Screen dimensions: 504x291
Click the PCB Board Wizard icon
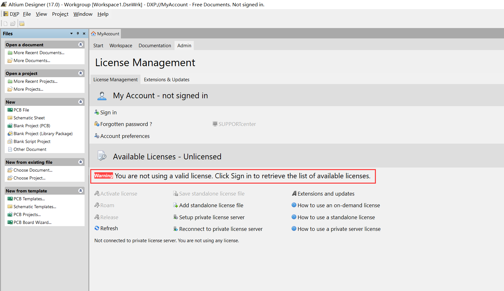click(x=10, y=222)
